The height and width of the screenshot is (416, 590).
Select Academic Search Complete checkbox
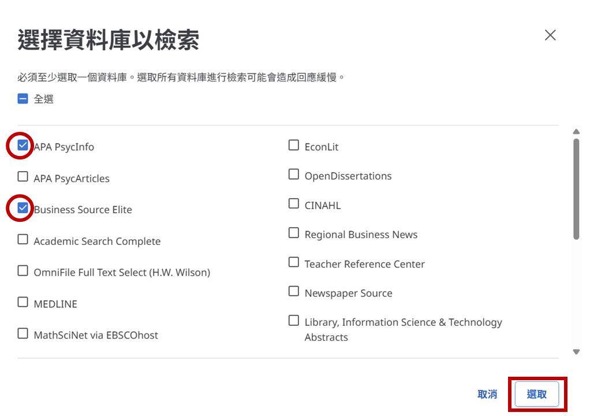23,240
